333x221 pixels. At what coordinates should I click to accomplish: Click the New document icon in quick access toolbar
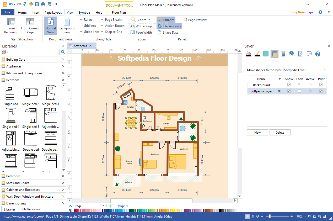25,4
